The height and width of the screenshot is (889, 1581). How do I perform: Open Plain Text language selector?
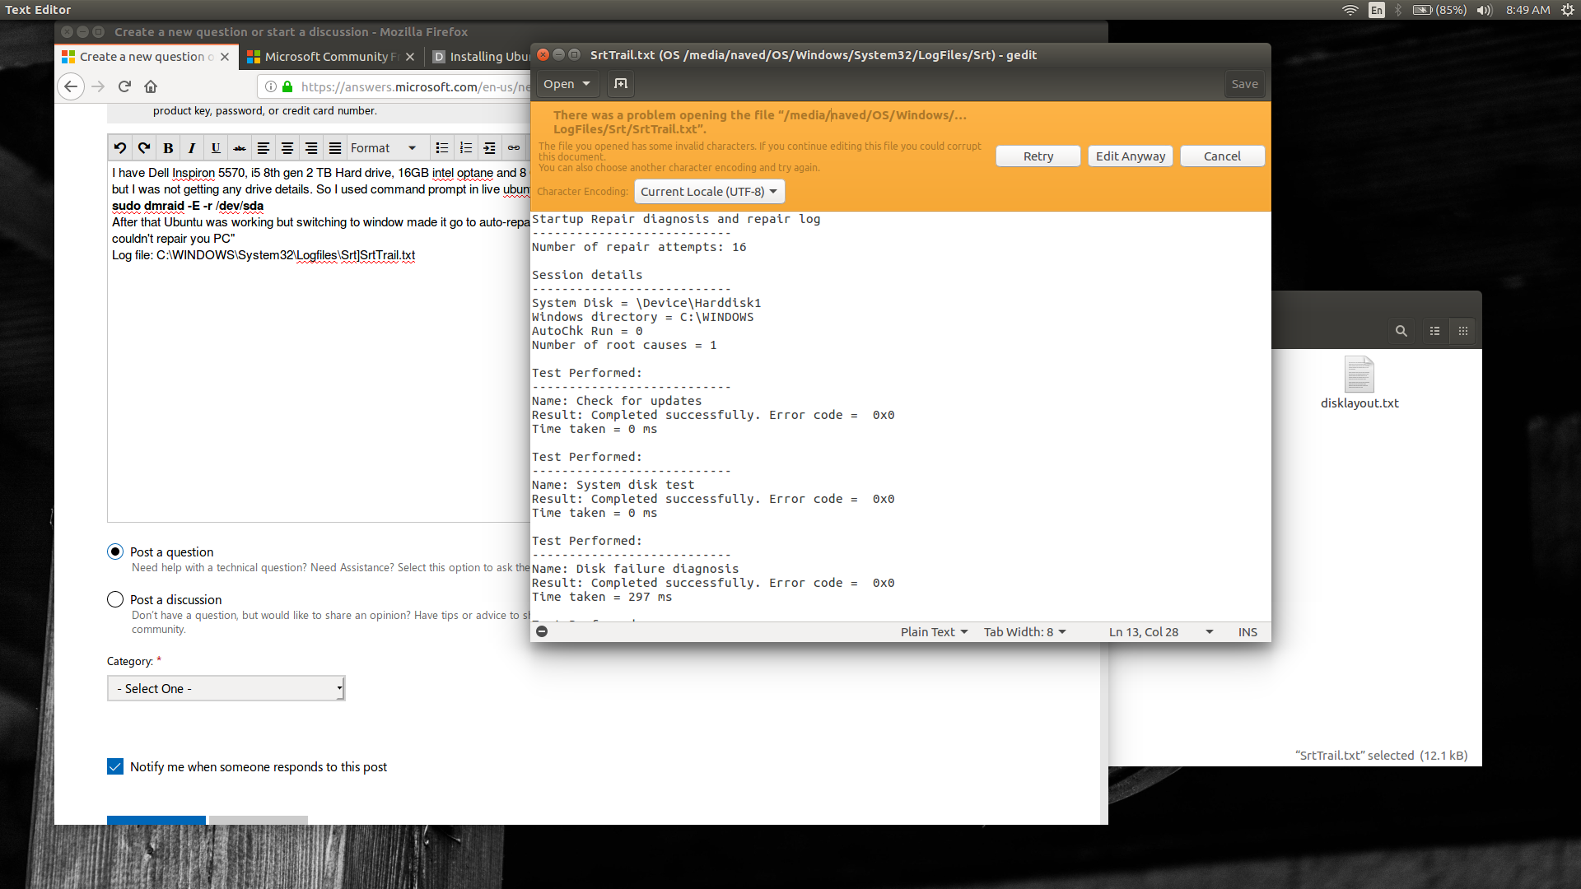[x=934, y=631]
